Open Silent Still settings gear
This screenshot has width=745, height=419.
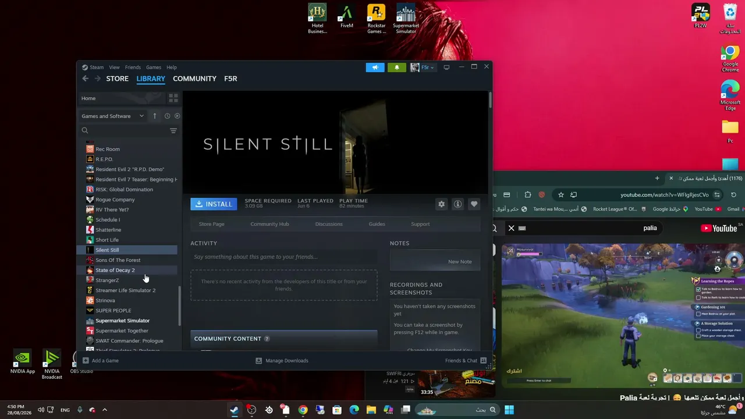click(x=441, y=204)
